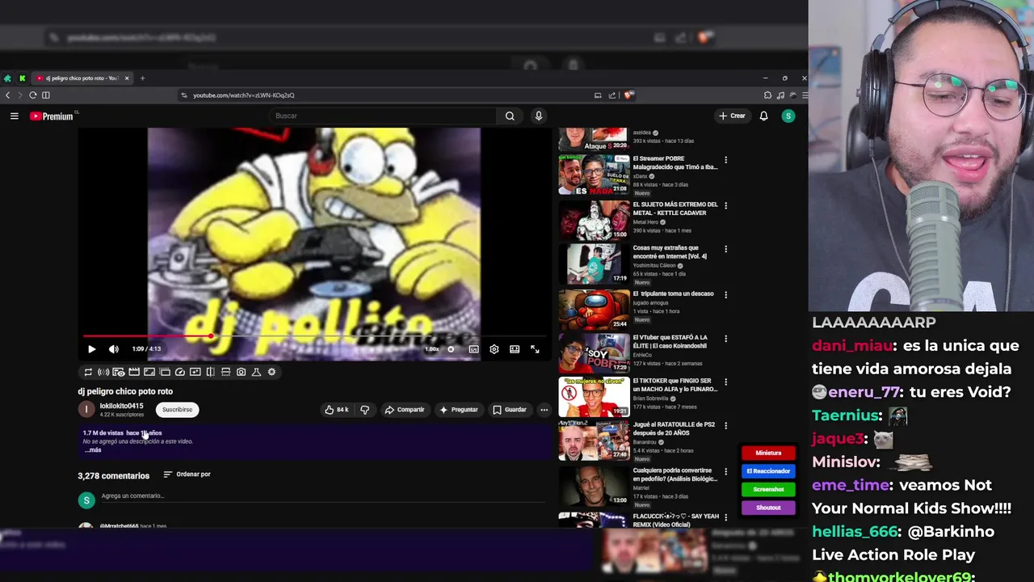The image size is (1034, 582).
Task: Click the speedometer icon below the video
Action: coord(180,372)
